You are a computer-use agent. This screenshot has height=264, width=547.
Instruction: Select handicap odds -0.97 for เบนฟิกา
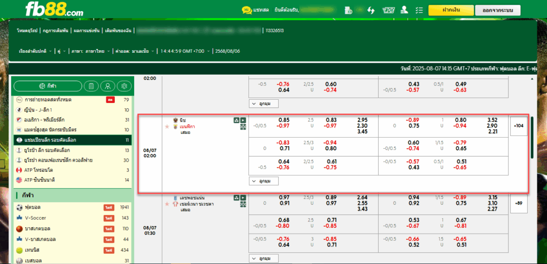click(x=283, y=126)
